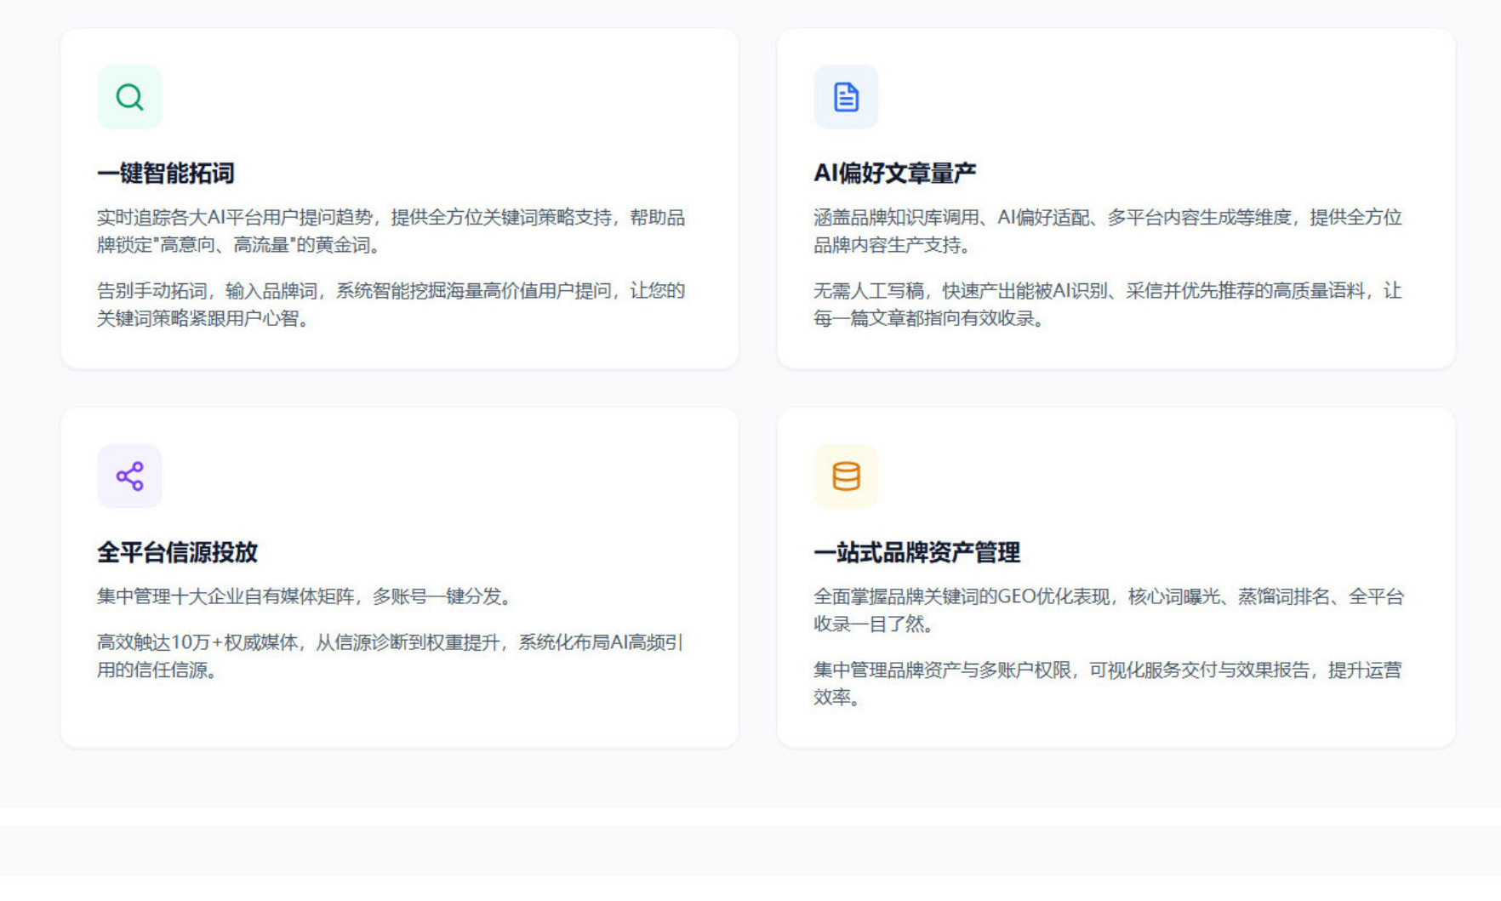Click paragraph starting 全面掌握品牌关键词
1501x901 pixels.
pos(1109,610)
